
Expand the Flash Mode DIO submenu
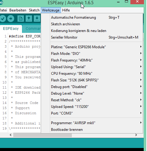tap(92, 54)
